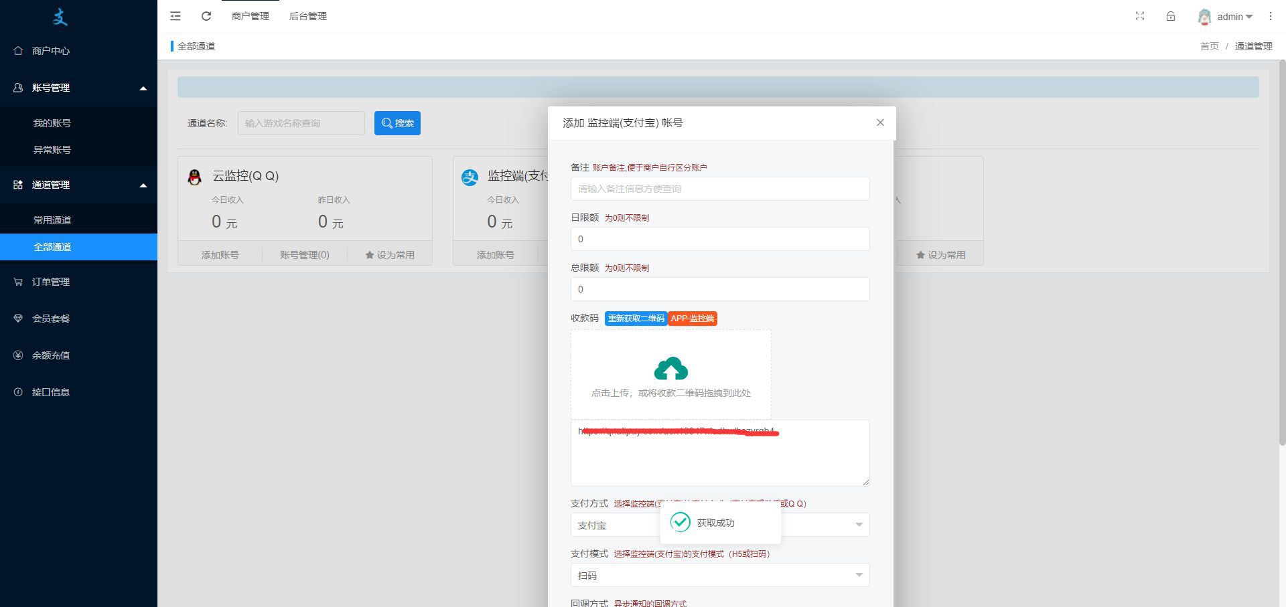Open 订单管理 in the sidebar
This screenshot has width=1286, height=607.
coord(51,282)
